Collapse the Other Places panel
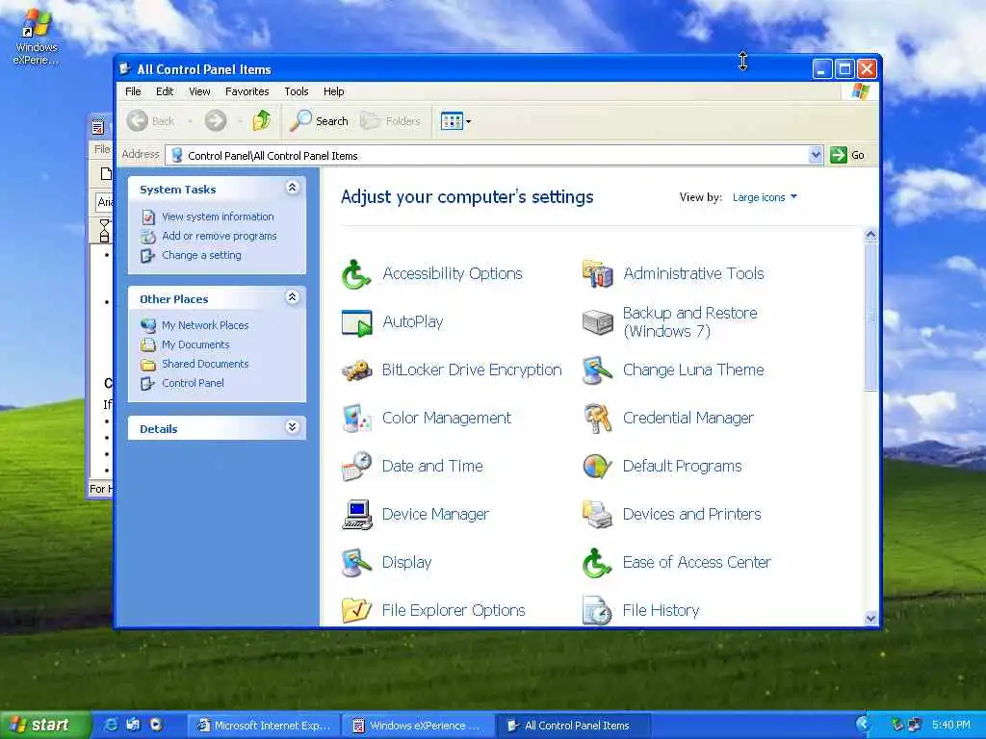 click(x=293, y=297)
